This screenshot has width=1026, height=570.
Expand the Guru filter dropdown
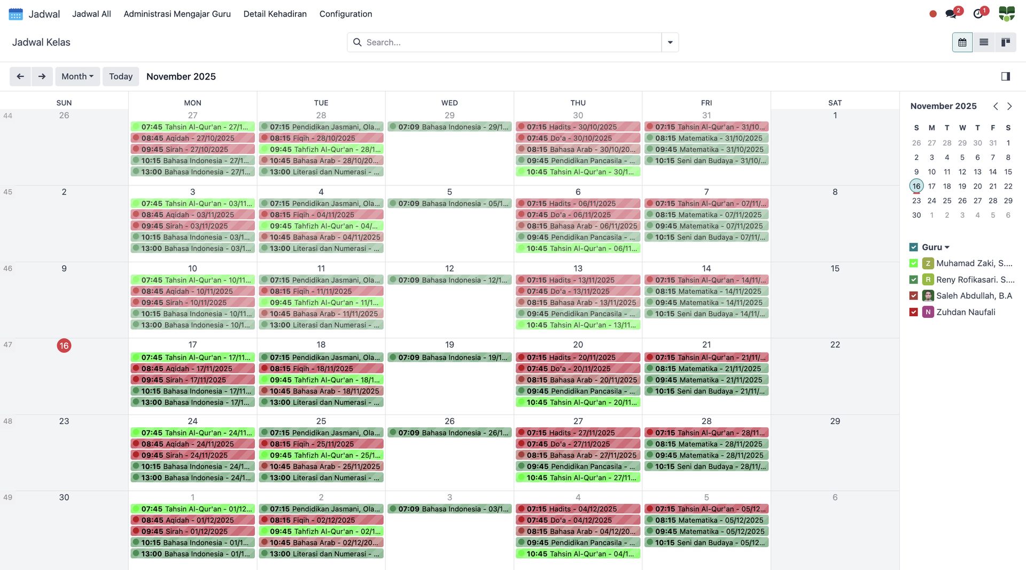947,247
